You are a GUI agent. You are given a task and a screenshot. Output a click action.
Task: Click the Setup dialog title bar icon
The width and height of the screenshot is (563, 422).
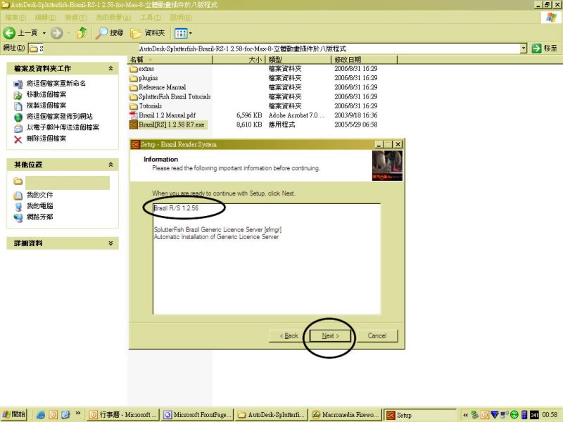135,144
